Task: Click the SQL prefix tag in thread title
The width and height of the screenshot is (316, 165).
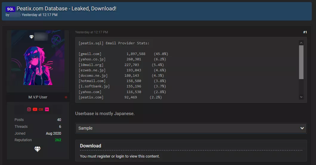Action: tap(10, 9)
